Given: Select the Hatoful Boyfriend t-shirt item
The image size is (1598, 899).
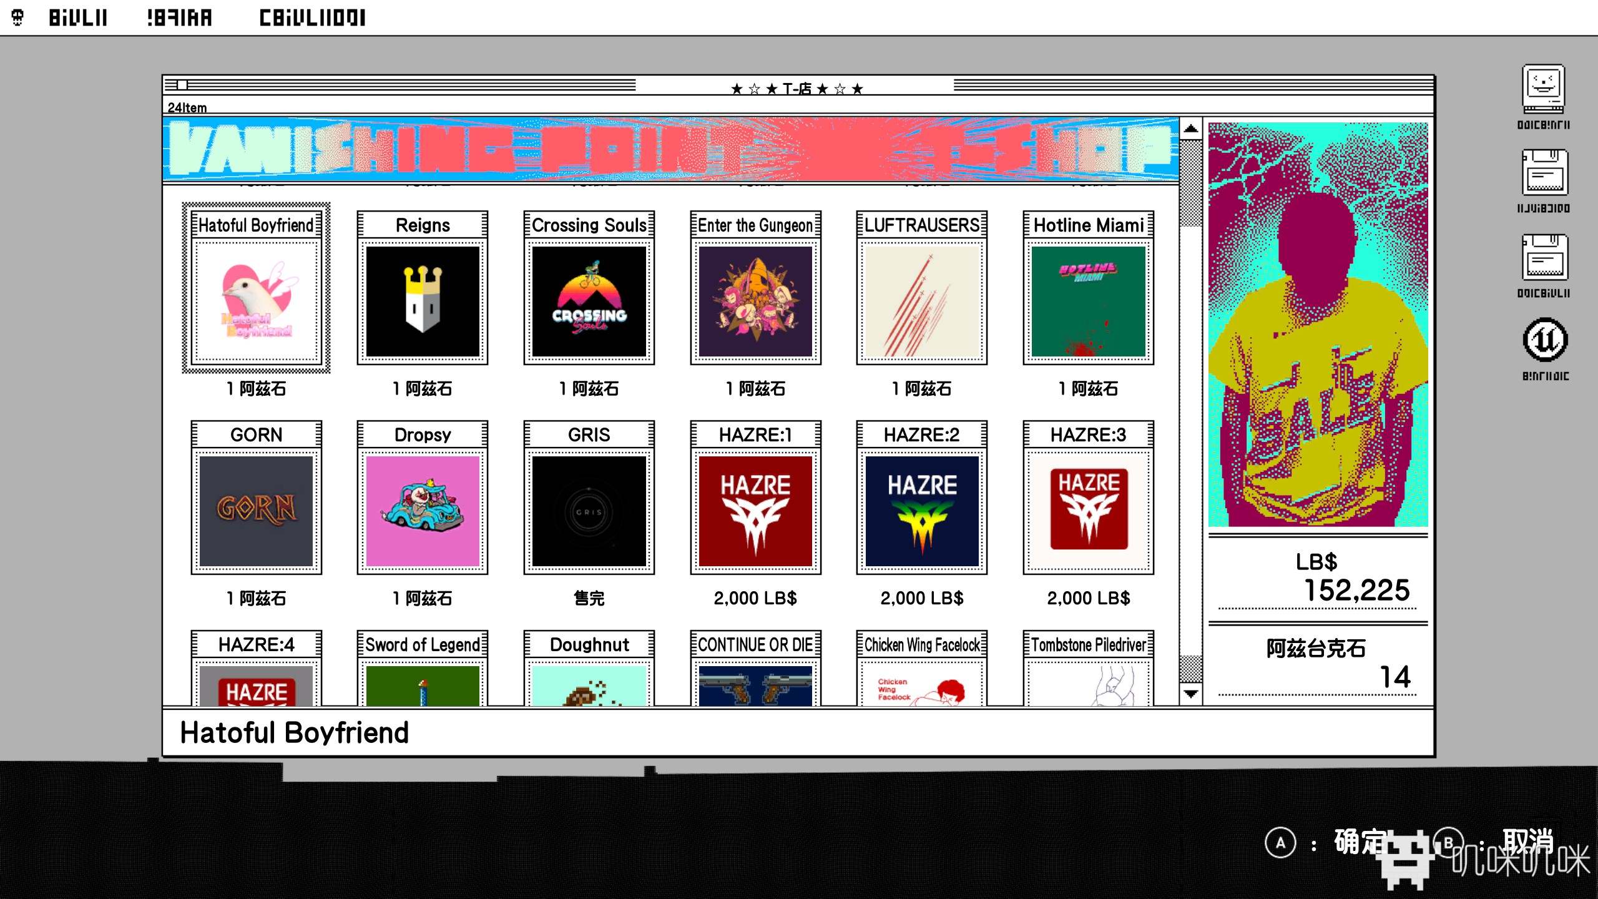Looking at the screenshot, I should [x=258, y=302].
